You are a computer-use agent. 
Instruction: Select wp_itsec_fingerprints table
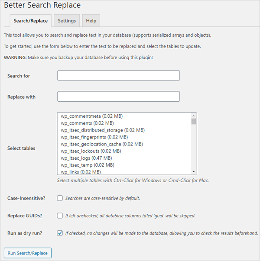pyautogui.click(x=94, y=137)
